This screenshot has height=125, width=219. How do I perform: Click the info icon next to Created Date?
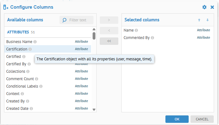click(x=31, y=109)
